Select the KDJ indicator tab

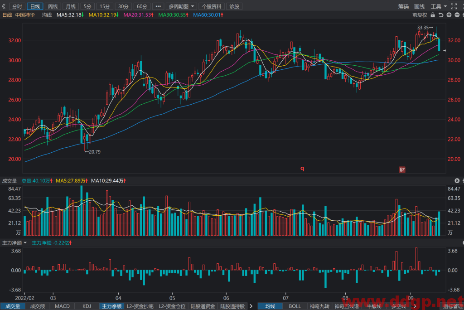pos(87,306)
